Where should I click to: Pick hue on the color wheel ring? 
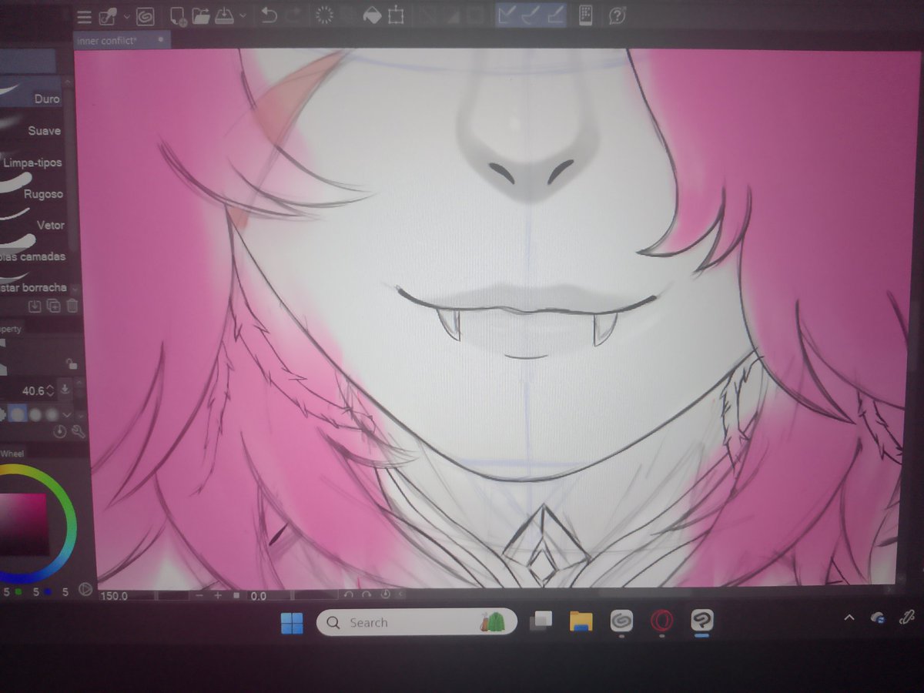pos(71,524)
